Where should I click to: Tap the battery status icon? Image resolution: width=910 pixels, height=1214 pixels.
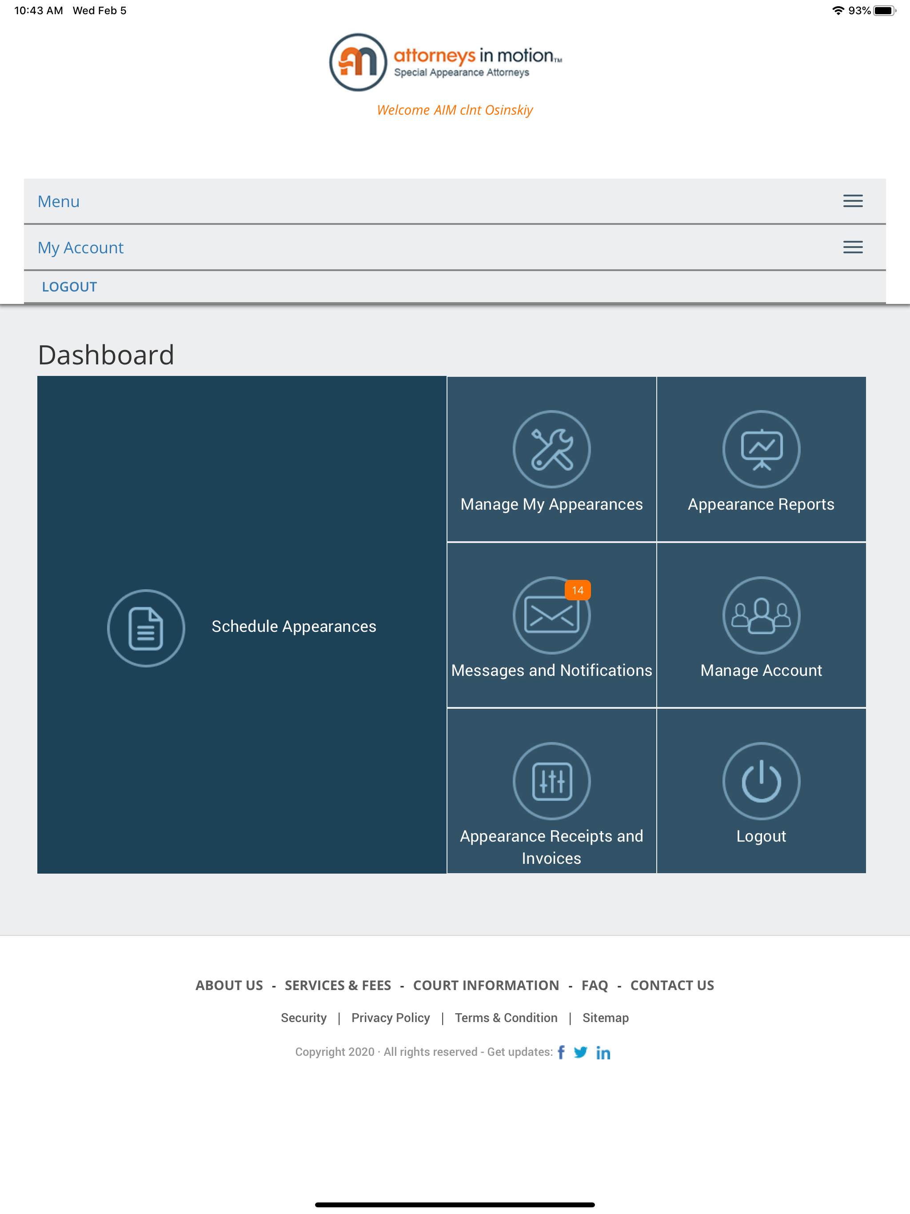tap(884, 10)
